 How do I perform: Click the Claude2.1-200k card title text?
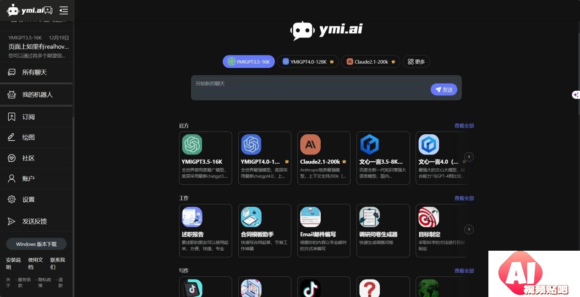(320, 162)
